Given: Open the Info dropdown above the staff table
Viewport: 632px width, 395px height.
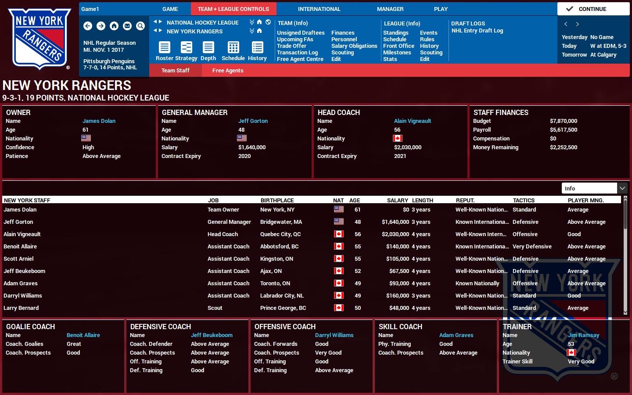Looking at the screenshot, I should pos(593,188).
